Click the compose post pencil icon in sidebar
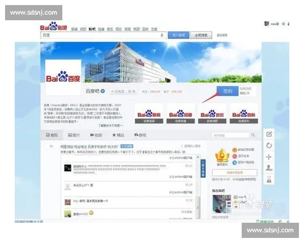The image size is (304, 243). click(x=269, y=134)
